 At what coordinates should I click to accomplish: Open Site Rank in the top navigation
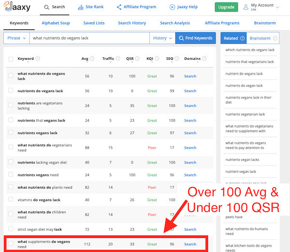click(x=91, y=7)
